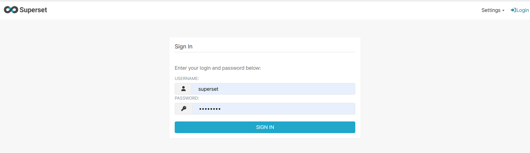Image resolution: width=530 pixels, height=153 pixels.
Task: Click the Superset infinity logo icon
Action: click(x=11, y=10)
